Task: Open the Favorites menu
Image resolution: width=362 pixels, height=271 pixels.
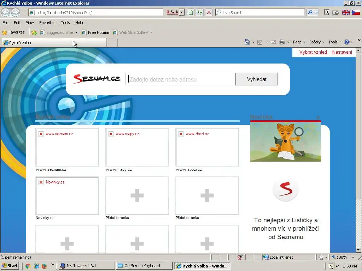Action: (x=47, y=23)
